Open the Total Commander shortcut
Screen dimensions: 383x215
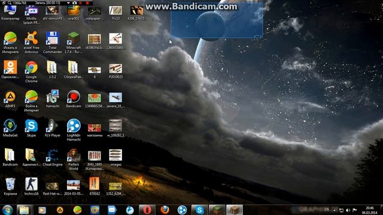[52, 42]
